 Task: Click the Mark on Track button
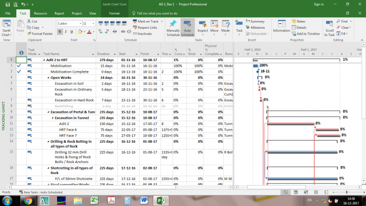point(146,21)
